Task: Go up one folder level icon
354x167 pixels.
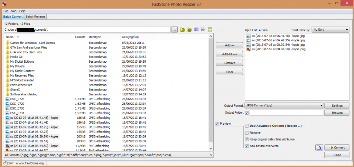Action: coord(183,30)
